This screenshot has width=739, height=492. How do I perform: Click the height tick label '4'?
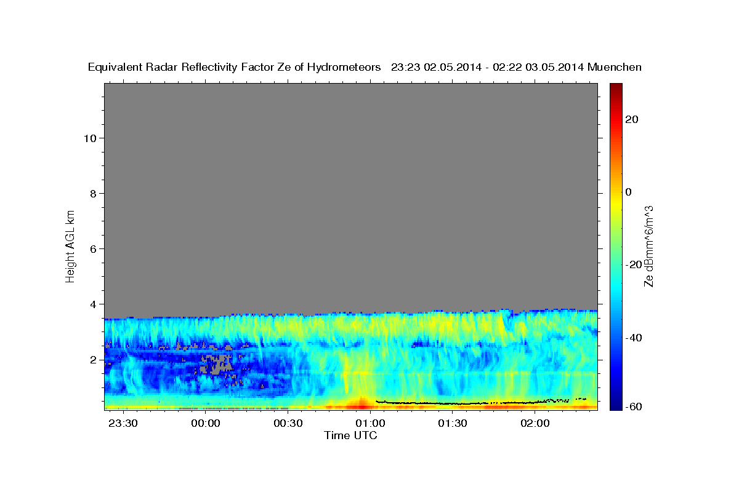pyautogui.click(x=93, y=304)
